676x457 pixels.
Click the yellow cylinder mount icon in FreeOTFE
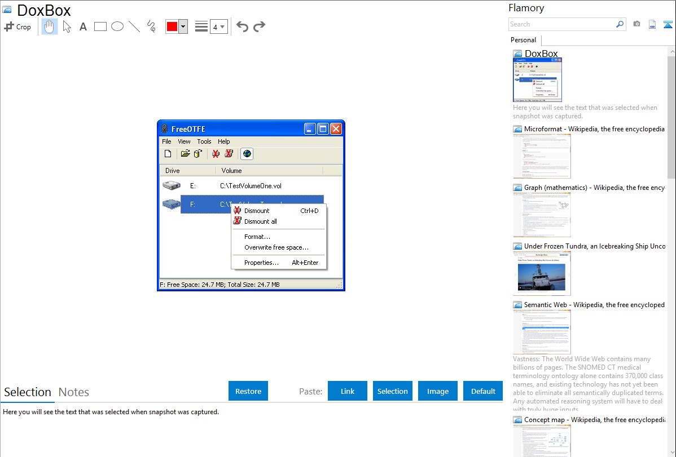point(198,154)
